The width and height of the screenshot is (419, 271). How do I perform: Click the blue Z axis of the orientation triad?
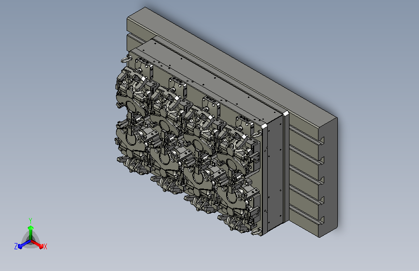24,244
